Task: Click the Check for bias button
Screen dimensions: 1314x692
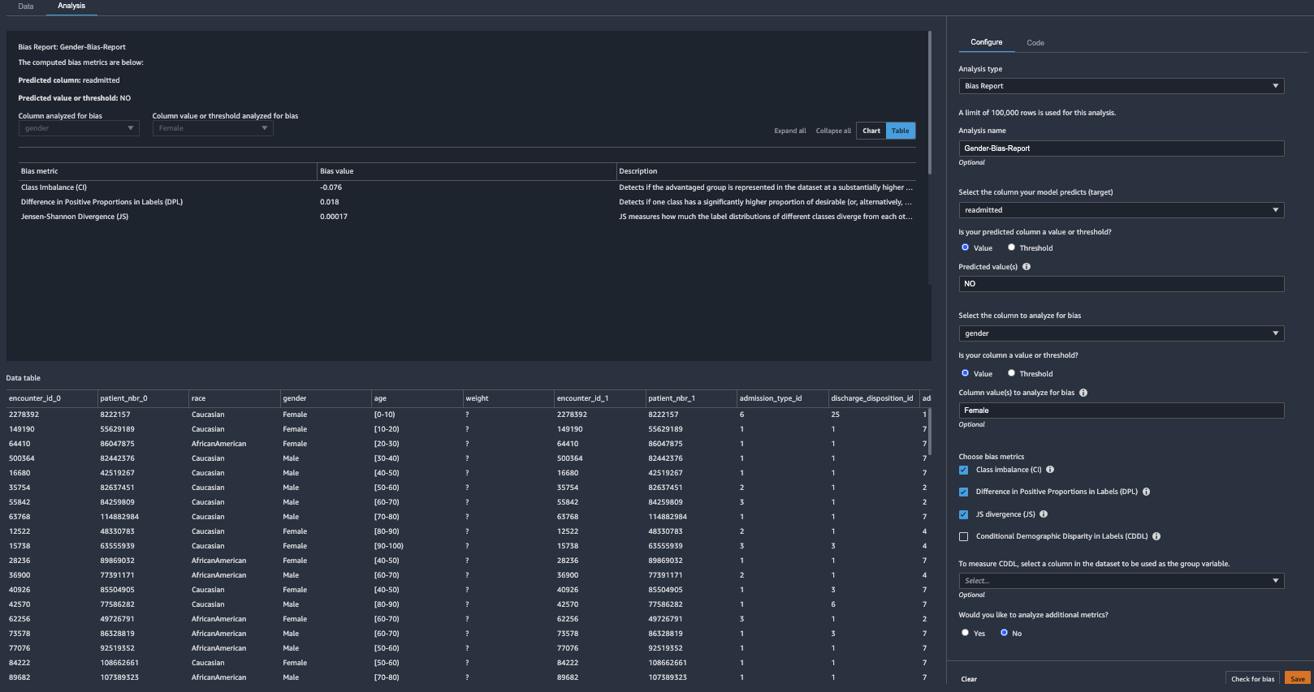Action: point(1252,679)
